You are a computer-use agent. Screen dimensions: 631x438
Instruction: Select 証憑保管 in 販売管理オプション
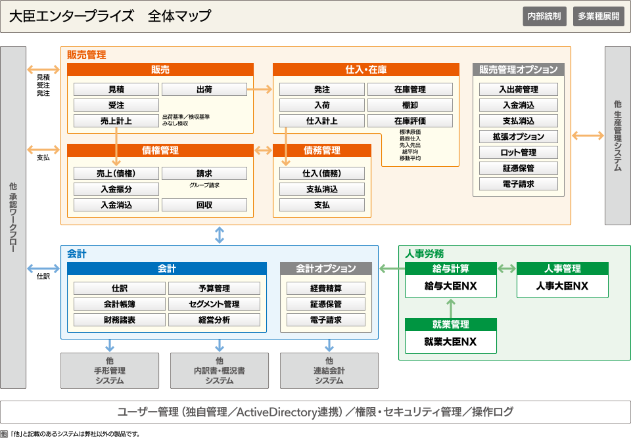[x=519, y=168]
